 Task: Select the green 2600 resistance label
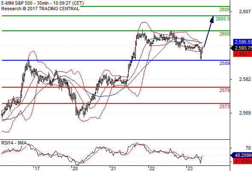(x=225, y=34)
